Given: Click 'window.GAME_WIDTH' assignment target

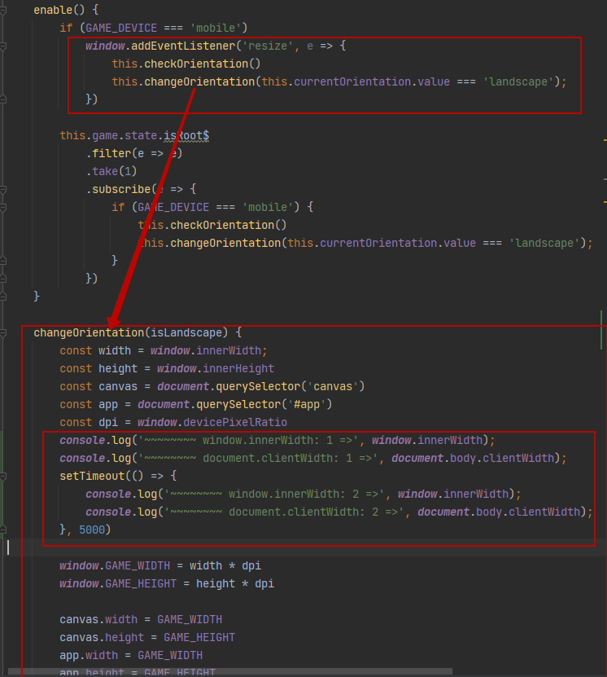Looking at the screenshot, I should click(115, 565).
